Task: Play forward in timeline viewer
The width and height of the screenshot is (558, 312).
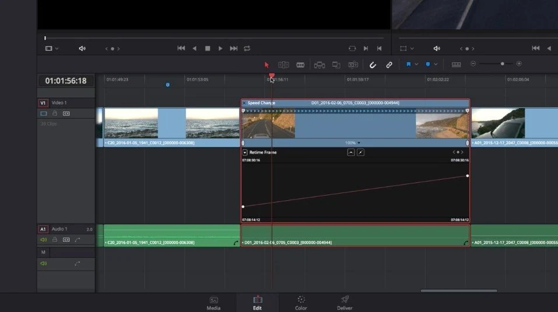Action: point(220,48)
